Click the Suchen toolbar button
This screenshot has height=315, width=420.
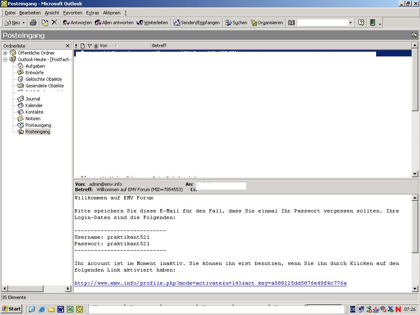click(236, 23)
